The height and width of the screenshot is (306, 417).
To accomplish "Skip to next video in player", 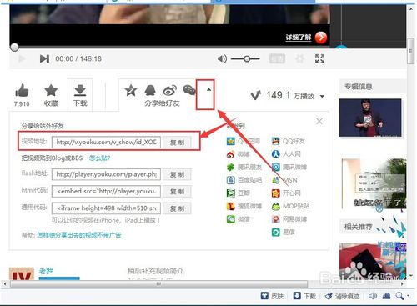I will click(44, 58).
